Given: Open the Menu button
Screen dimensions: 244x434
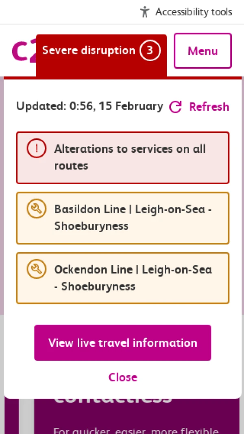Looking at the screenshot, I should point(203,51).
